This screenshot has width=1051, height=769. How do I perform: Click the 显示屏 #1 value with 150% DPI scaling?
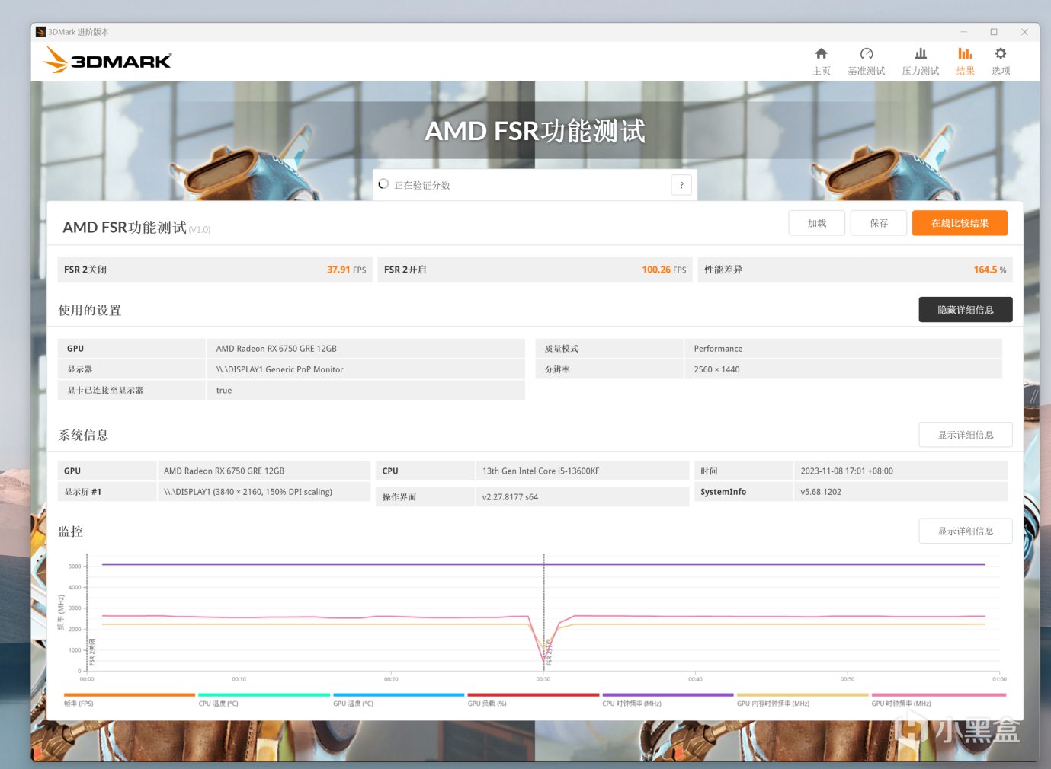pos(248,492)
